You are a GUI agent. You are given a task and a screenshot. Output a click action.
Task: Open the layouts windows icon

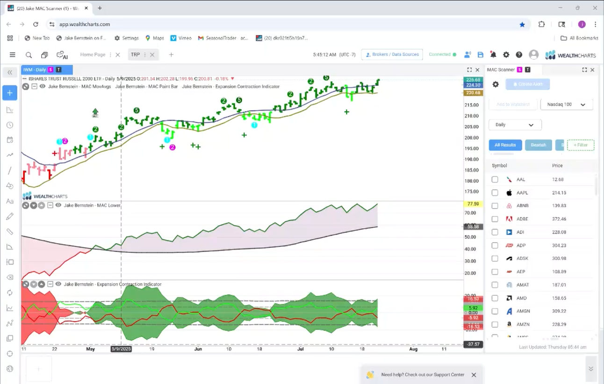coord(44,55)
